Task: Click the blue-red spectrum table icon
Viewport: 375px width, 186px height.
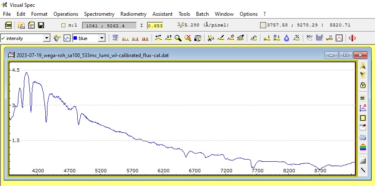Action: coord(115,38)
